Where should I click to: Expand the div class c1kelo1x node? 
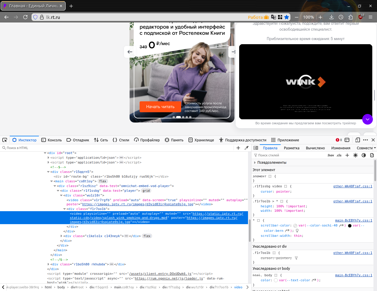coord(61,236)
